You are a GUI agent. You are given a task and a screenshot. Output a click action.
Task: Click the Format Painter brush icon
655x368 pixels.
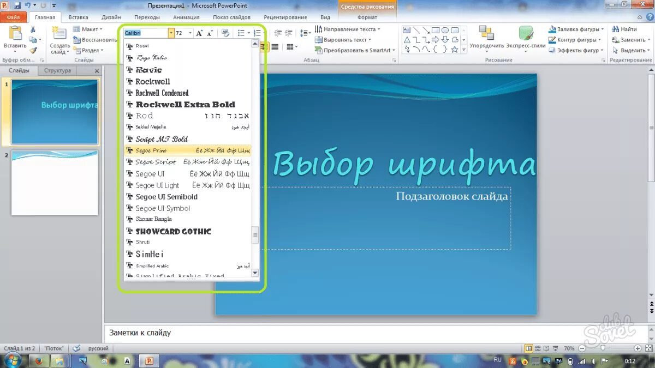tap(33, 50)
